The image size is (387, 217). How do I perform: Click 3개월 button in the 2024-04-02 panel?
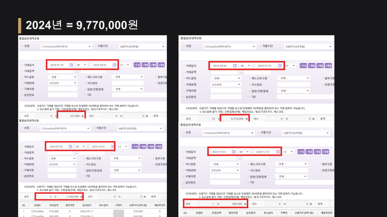tap(328, 66)
